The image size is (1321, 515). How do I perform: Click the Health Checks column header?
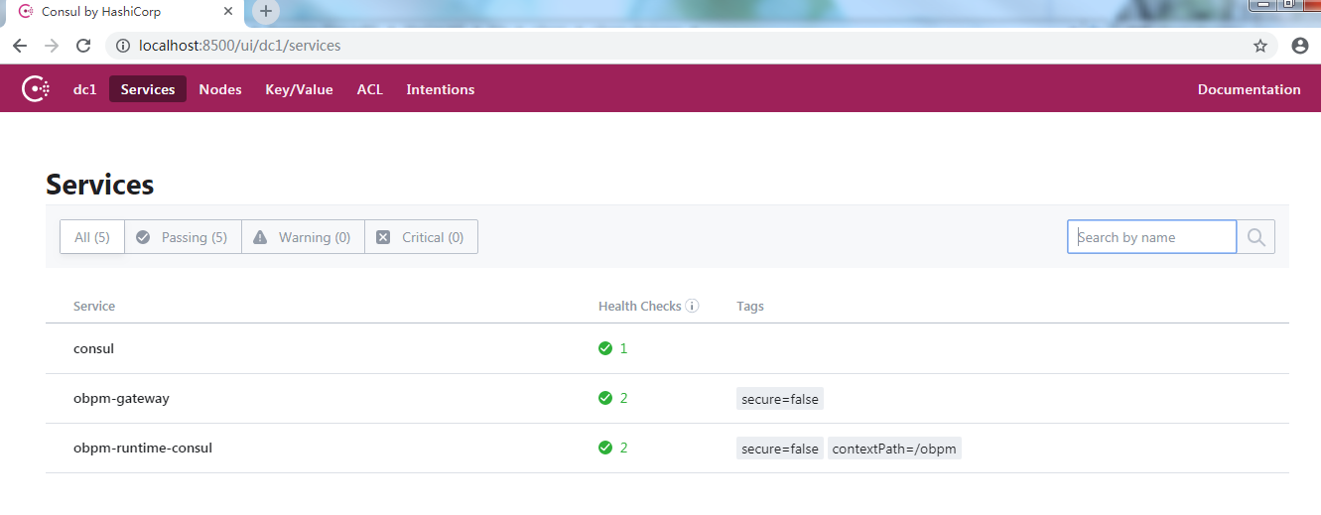coord(640,306)
